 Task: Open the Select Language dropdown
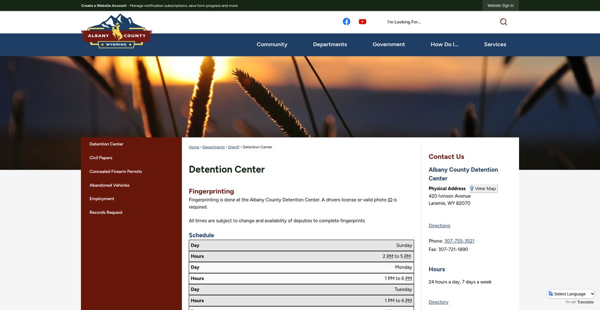point(571,294)
